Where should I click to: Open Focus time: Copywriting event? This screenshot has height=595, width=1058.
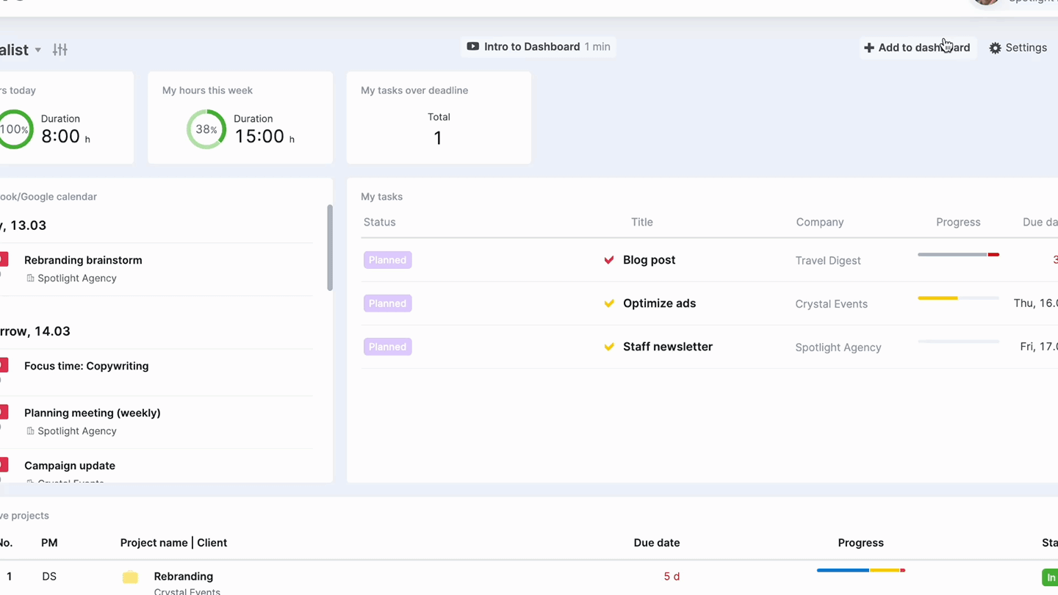(87, 366)
